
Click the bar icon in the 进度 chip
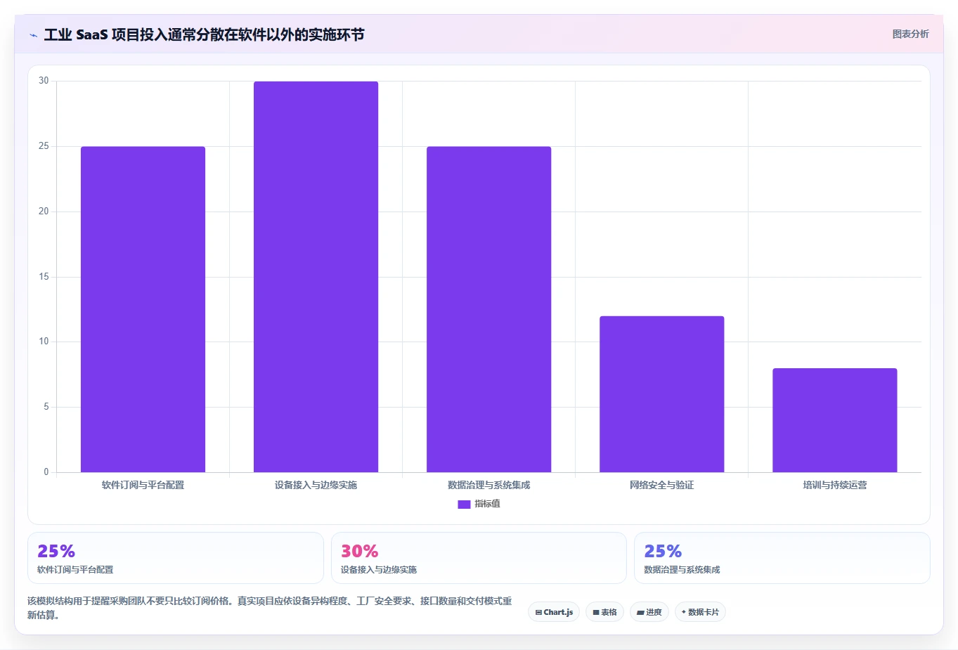tap(640, 613)
